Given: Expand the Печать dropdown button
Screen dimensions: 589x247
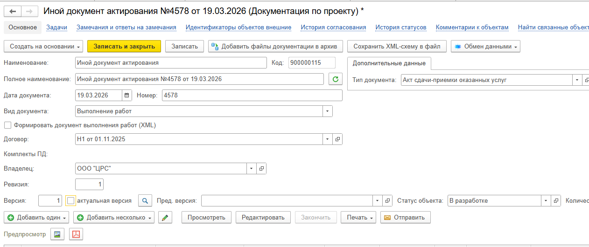Looking at the screenshot, I should [358, 218].
